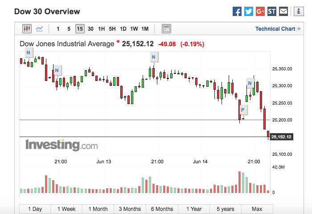Viewport: 312px width, 214px height.
Task: Switch to area line chart type
Action: tap(40, 29)
